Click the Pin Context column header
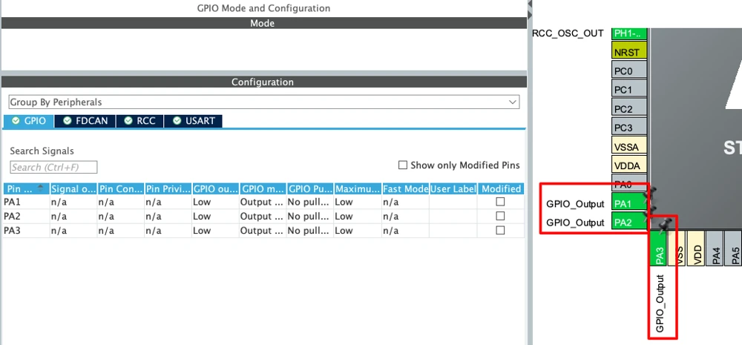Screen dimensions: 742x345 121,189
